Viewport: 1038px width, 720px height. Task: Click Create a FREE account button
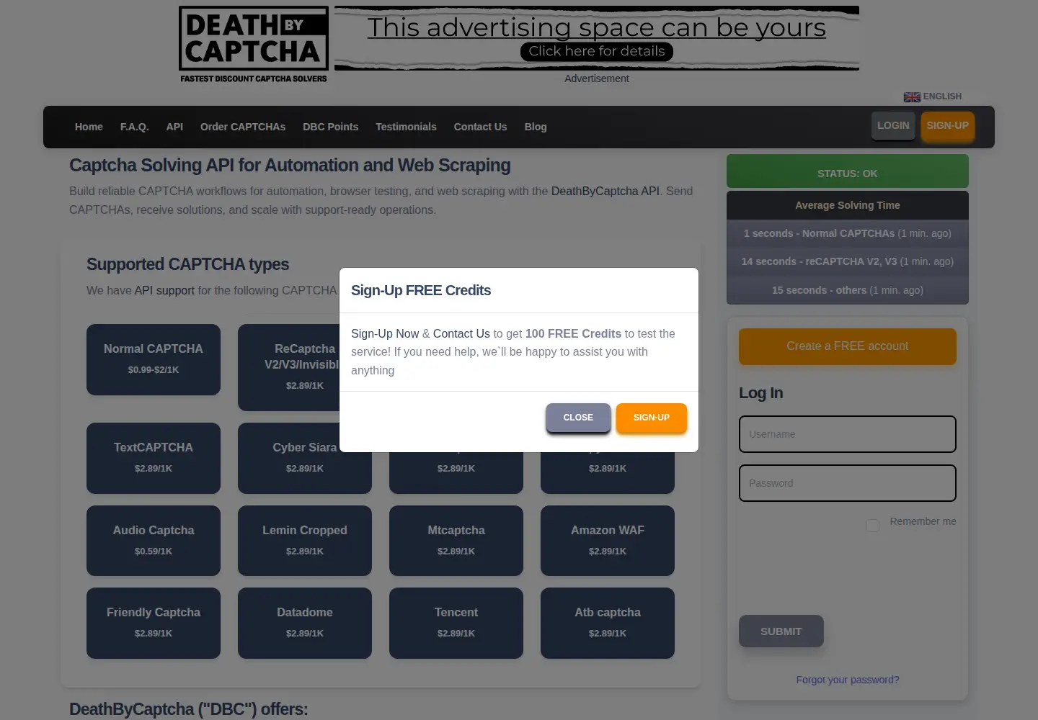(848, 346)
